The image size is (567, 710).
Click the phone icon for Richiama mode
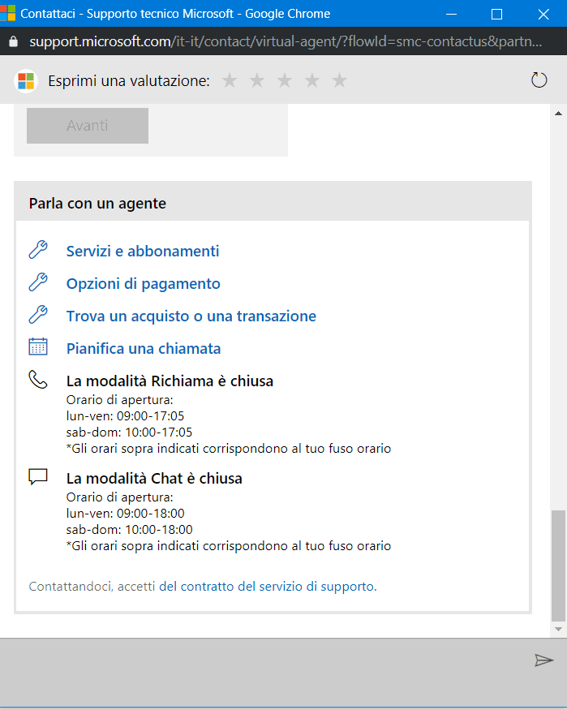(38, 380)
